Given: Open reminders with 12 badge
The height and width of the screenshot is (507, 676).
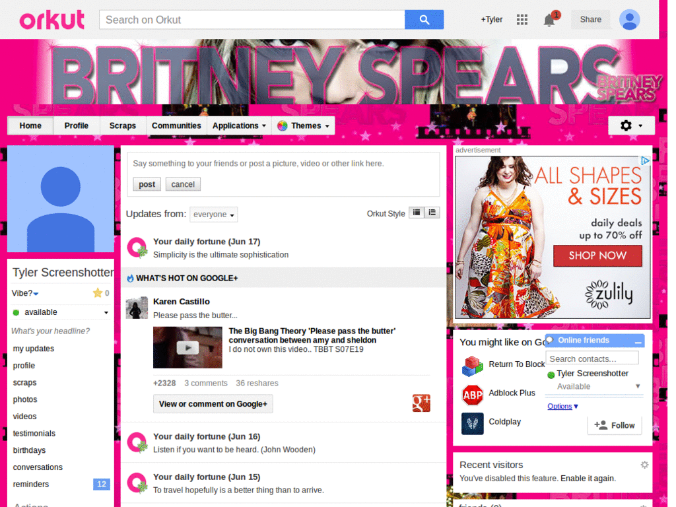Looking at the screenshot, I should coord(60,484).
